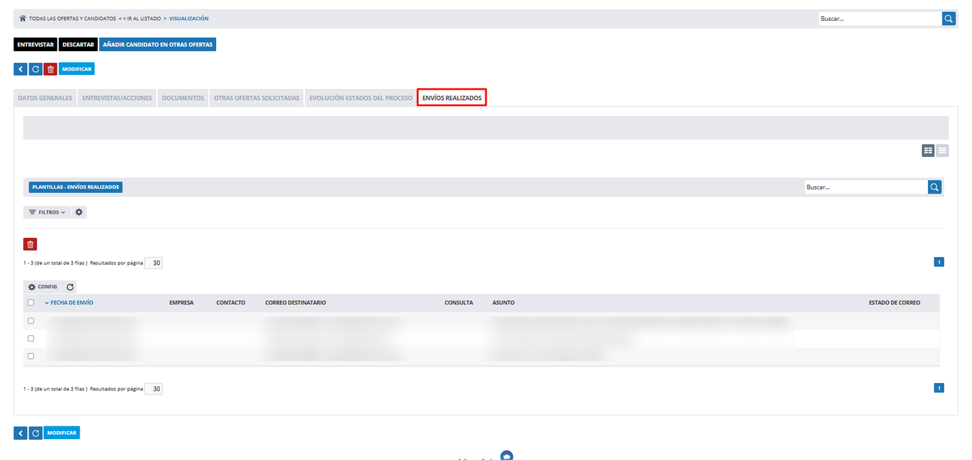
Task: Click the results-per-page field above the table
Action: 154,263
